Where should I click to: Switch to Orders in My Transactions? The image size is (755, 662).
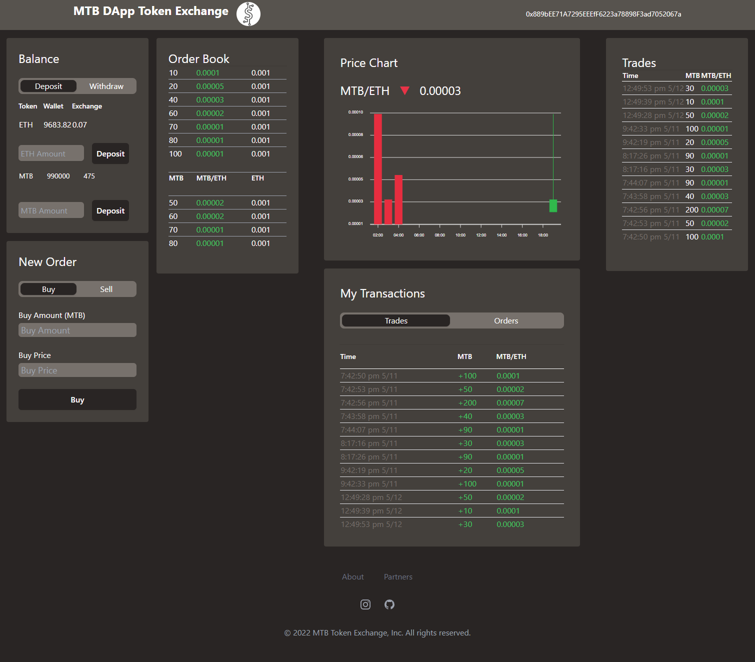pyautogui.click(x=506, y=320)
